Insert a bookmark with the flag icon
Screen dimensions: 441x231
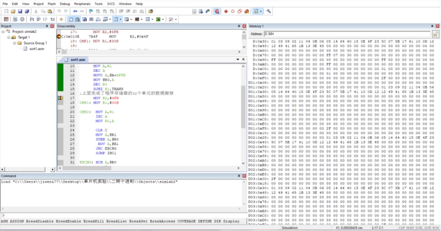[x=91, y=11]
